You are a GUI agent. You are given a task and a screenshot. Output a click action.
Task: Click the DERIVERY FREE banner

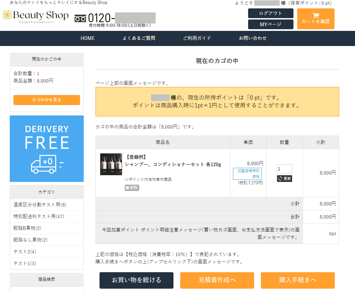(47, 149)
